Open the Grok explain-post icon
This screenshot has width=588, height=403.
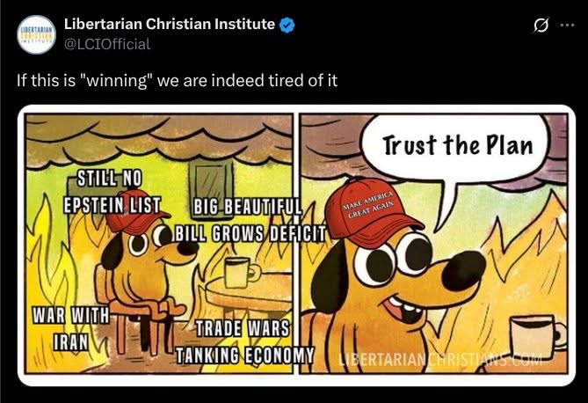541,26
